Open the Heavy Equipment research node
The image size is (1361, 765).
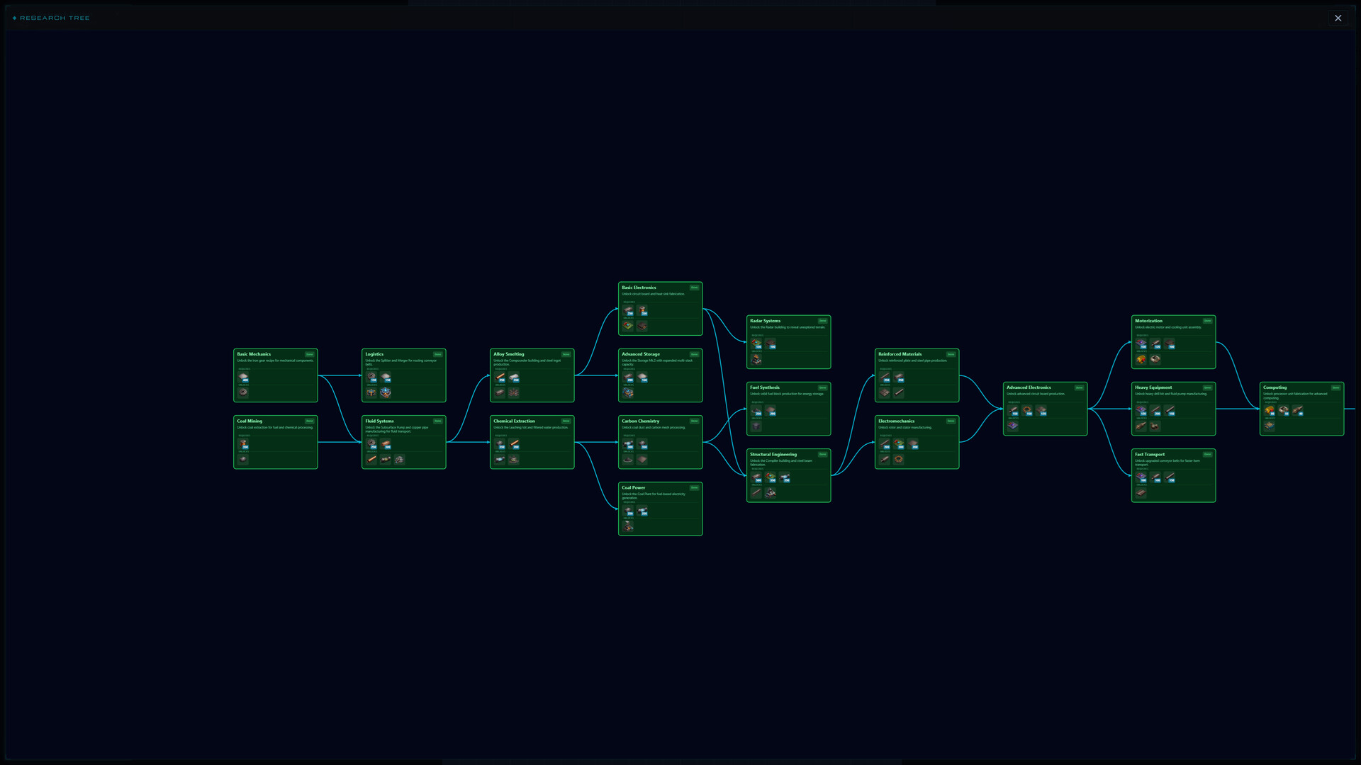1173,409
